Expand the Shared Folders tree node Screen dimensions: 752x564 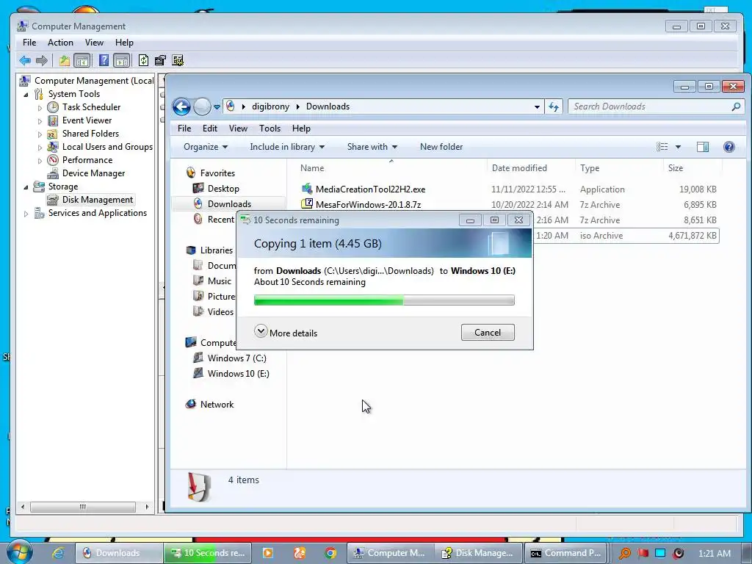pyautogui.click(x=40, y=134)
